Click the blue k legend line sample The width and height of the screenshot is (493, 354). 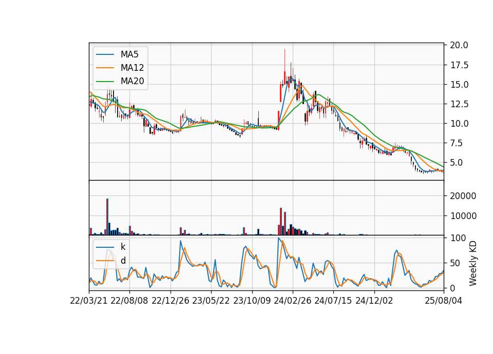point(105,247)
